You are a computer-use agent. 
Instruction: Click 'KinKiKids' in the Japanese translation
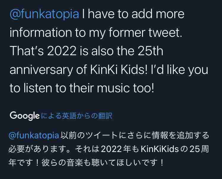(160, 149)
